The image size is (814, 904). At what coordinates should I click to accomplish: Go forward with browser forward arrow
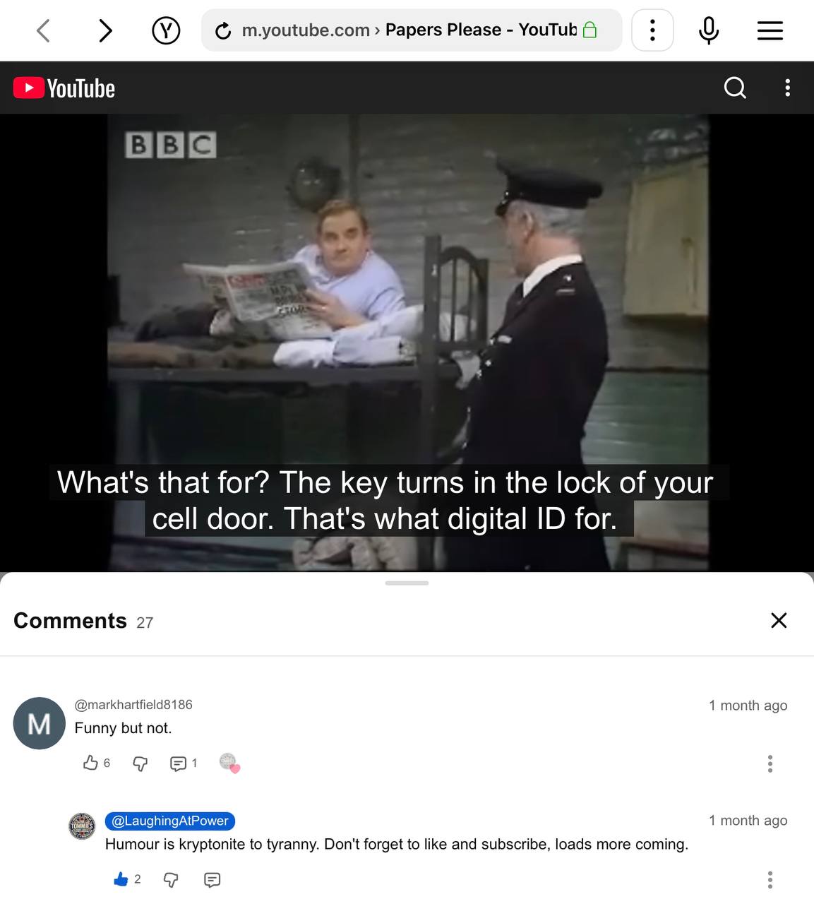[105, 30]
